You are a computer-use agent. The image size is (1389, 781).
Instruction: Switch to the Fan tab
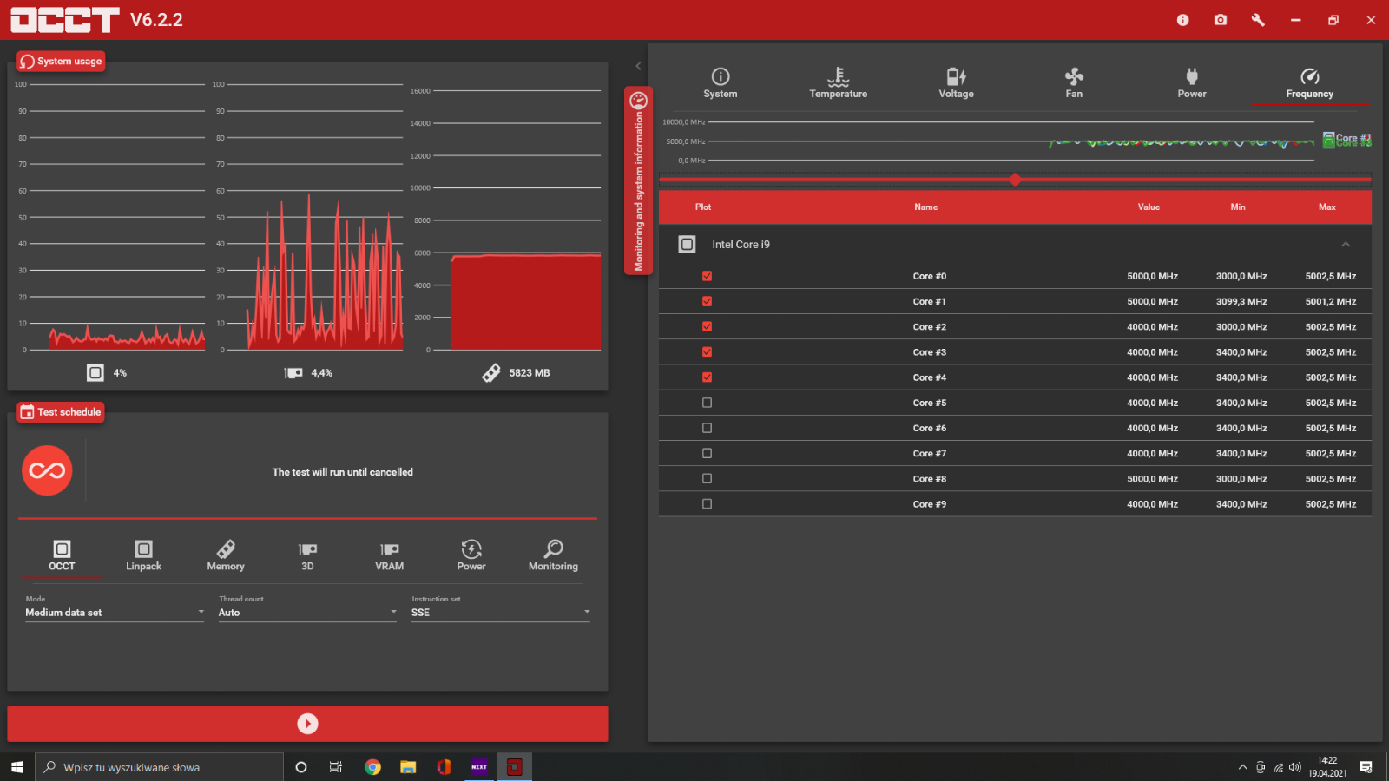click(x=1074, y=83)
